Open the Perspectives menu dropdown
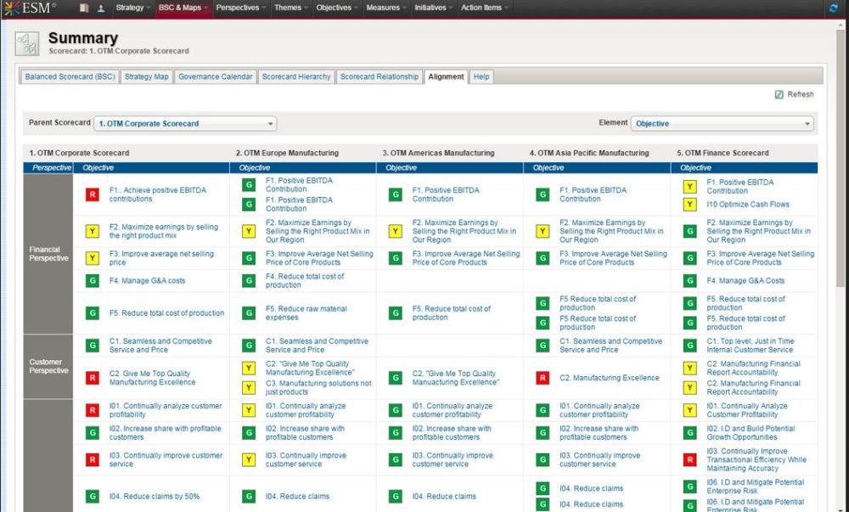 coord(241,8)
